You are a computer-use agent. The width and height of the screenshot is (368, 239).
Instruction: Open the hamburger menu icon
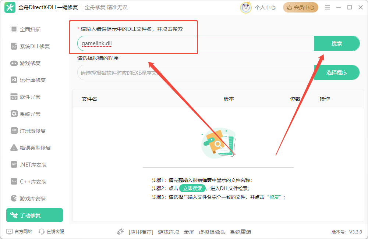click(x=328, y=7)
